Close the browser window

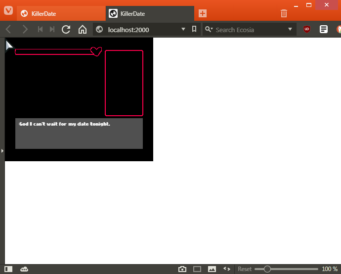(x=327, y=5)
